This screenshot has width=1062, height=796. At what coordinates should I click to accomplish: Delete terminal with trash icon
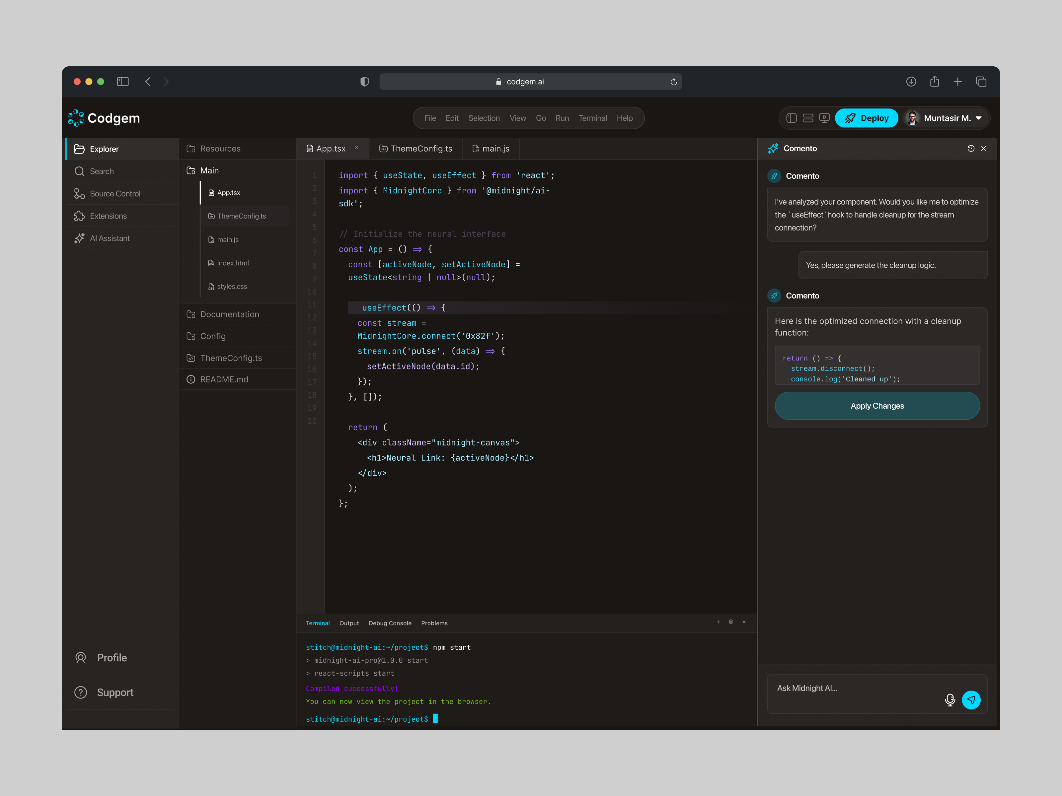731,622
